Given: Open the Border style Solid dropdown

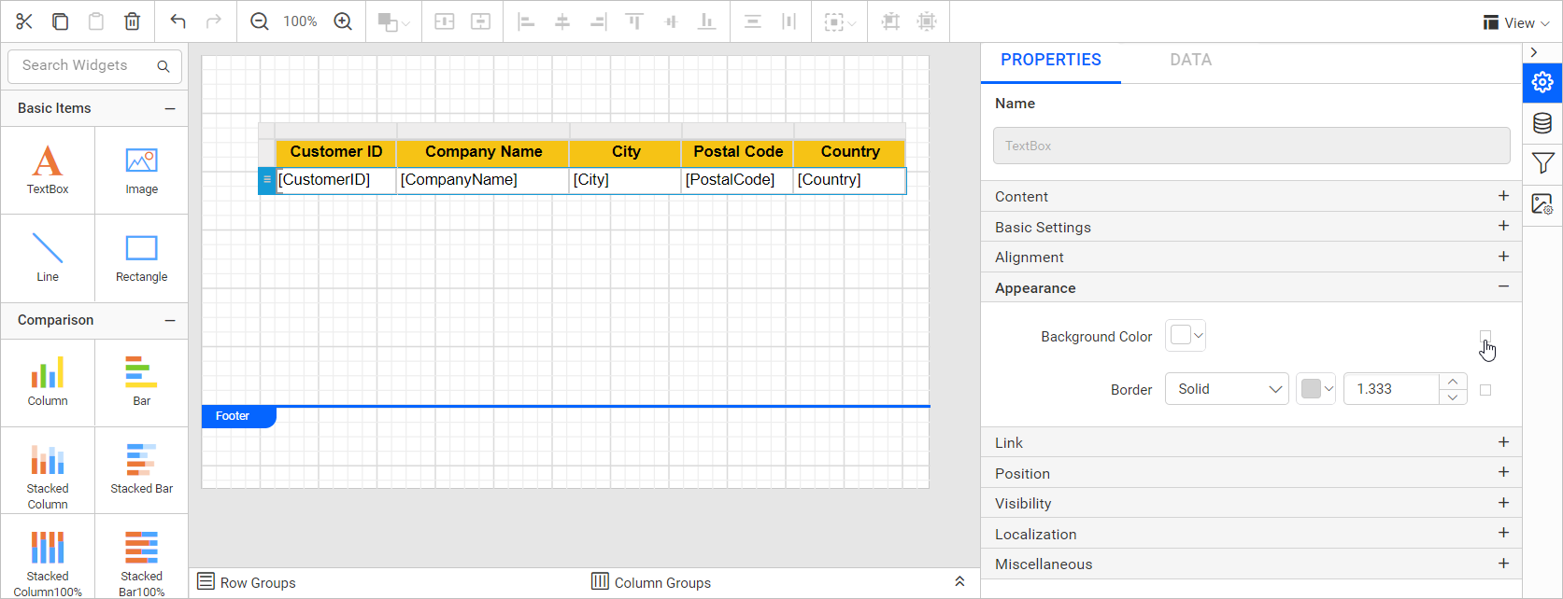Looking at the screenshot, I should (x=1227, y=389).
